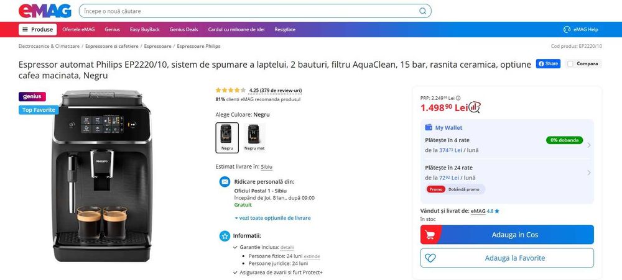Click the star rating icons
This screenshot has width=622, height=280.
(x=230, y=90)
